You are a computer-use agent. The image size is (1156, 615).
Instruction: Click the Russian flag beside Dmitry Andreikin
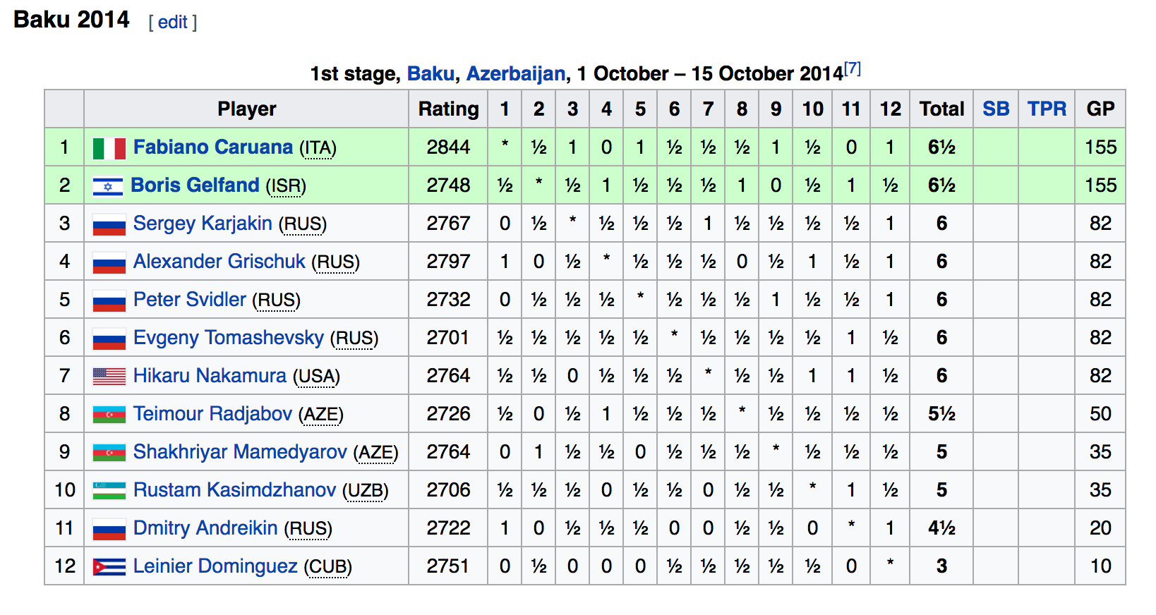[x=109, y=529]
